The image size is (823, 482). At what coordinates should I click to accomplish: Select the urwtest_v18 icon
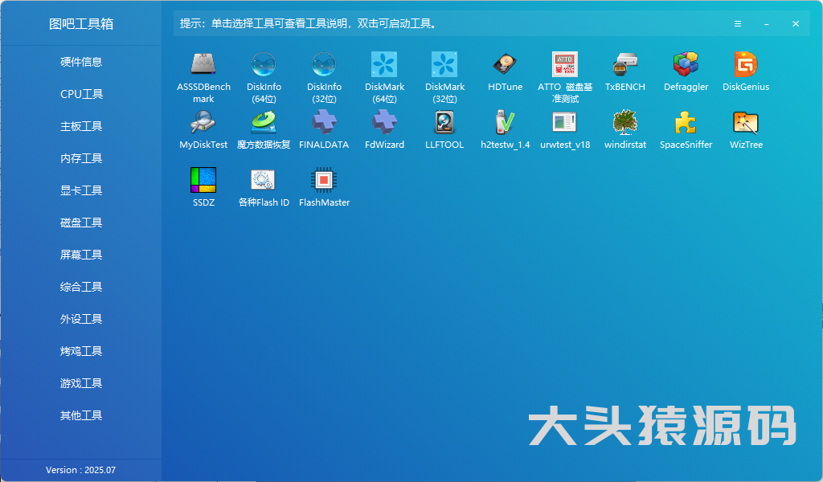(x=565, y=122)
